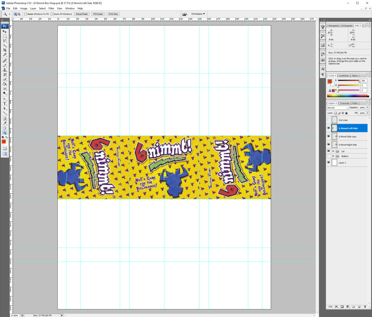Screen dimensions: 372x317
Task: Hide the 6 Nimmt Right Side layer
Action: [x=329, y=144]
